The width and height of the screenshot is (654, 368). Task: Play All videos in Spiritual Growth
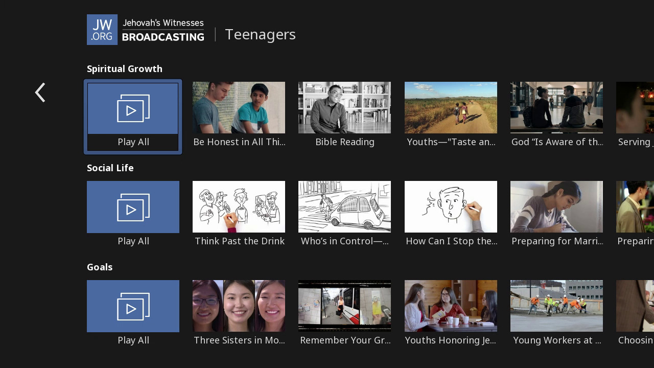133,117
